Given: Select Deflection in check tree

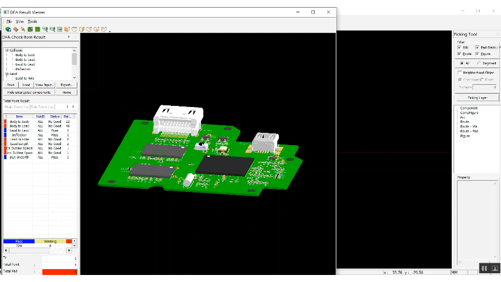Looking at the screenshot, I should click(x=23, y=69).
